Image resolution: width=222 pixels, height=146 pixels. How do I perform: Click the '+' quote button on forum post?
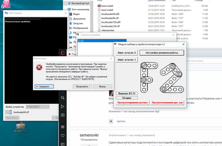pos(111,121)
